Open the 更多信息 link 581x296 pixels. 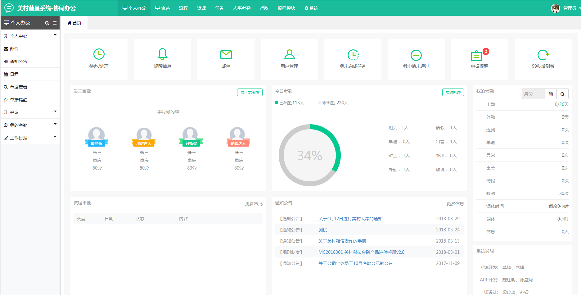point(455,204)
